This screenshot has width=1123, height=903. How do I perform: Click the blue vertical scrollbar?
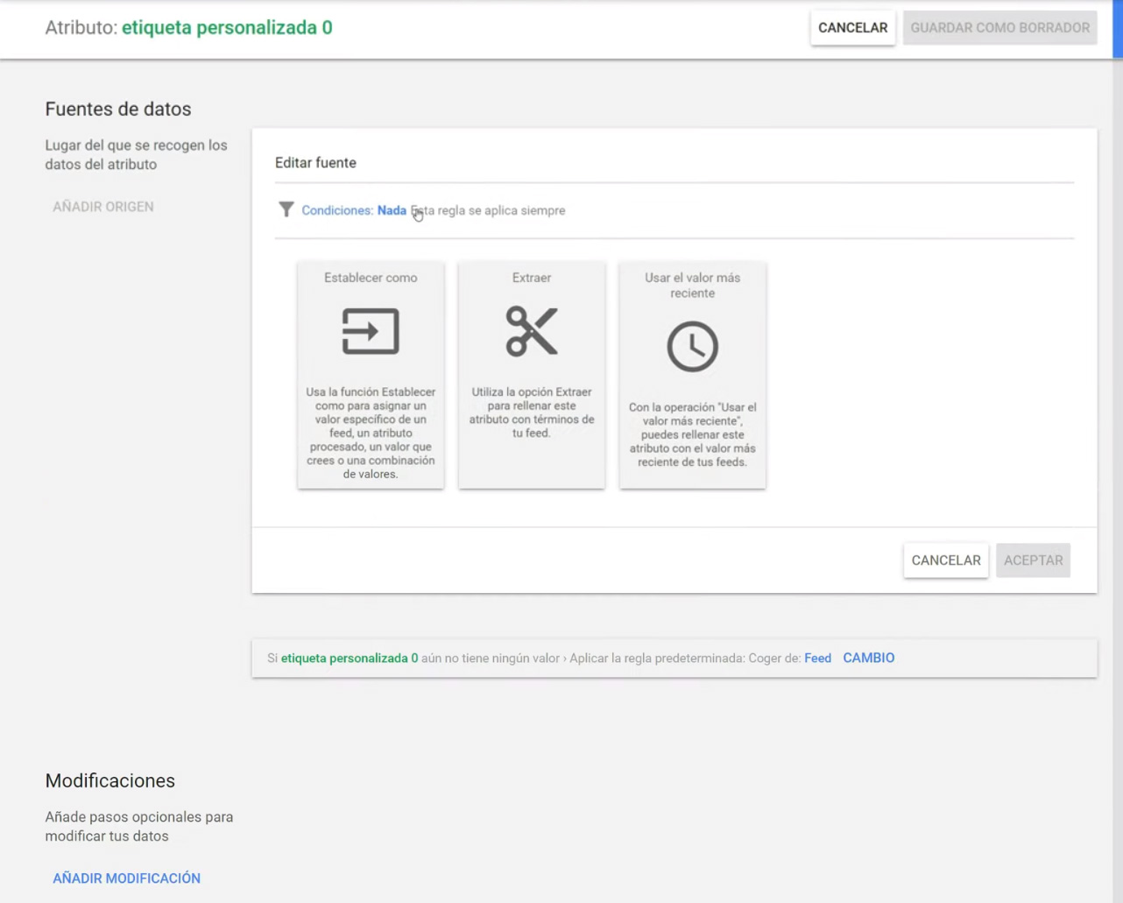point(1118,29)
